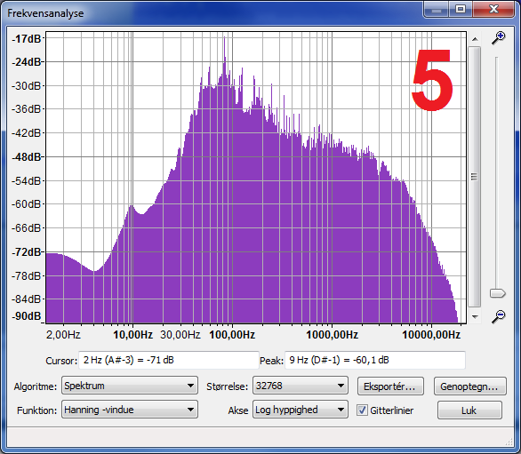The height and width of the screenshot is (454, 521).
Task: Open the Størrelse dropdown showing 32768
Action: tap(300, 386)
